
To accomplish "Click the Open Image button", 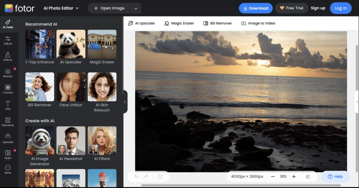I will pyautogui.click(x=109, y=8).
